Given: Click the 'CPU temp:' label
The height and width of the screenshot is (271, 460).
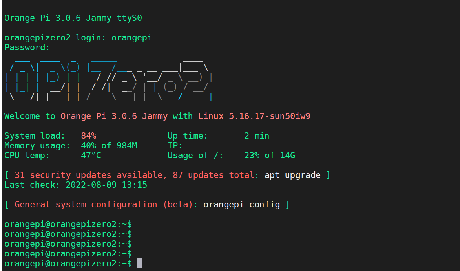Looking at the screenshot, I should [x=27, y=155].
